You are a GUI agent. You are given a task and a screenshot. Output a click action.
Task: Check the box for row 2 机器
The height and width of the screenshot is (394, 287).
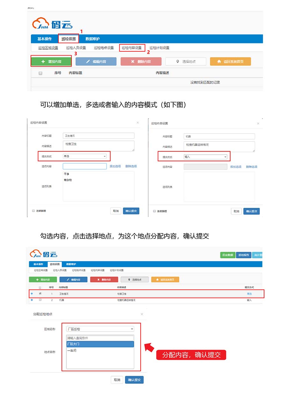click(40, 300)
